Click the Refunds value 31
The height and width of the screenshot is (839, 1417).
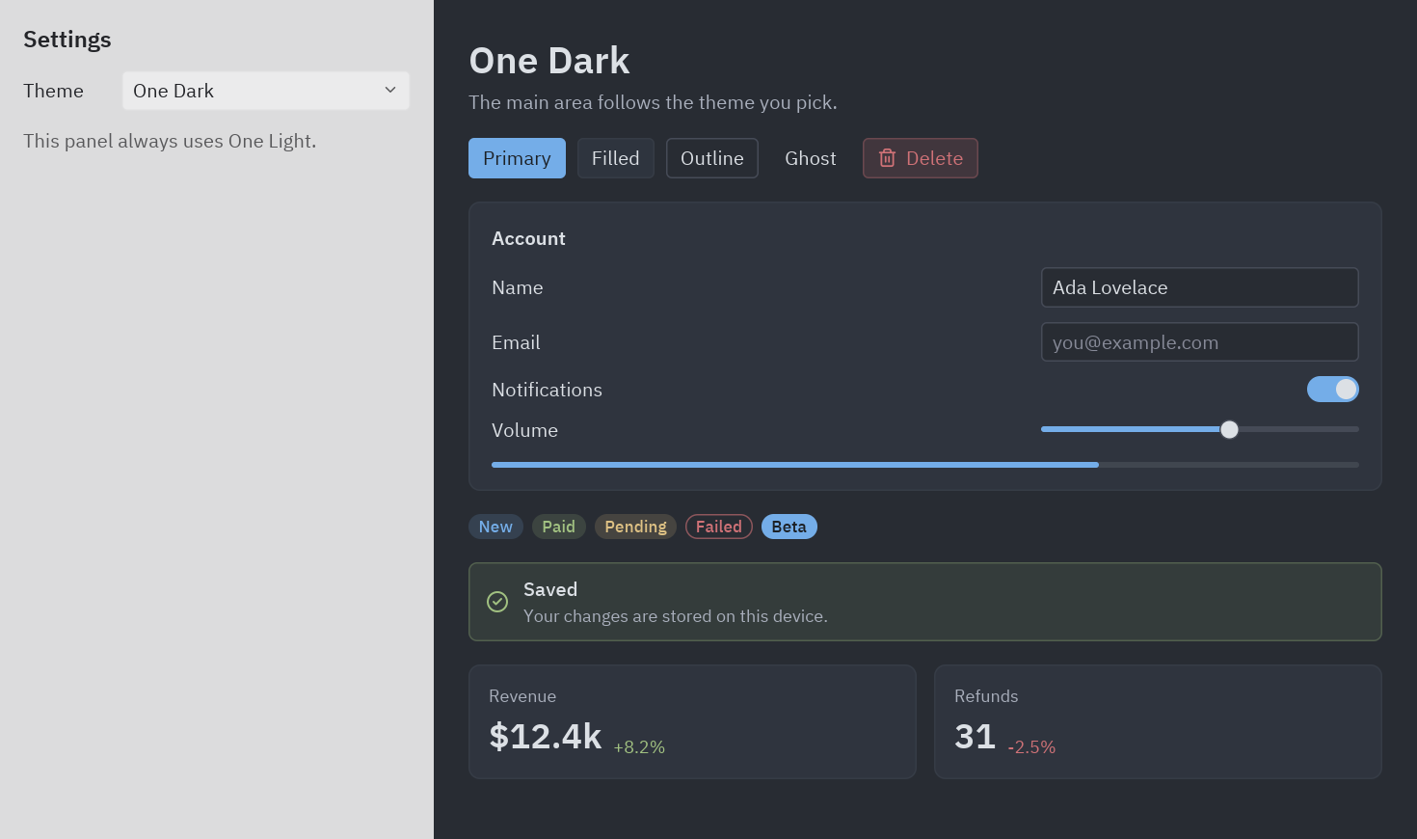click(975, 737)
